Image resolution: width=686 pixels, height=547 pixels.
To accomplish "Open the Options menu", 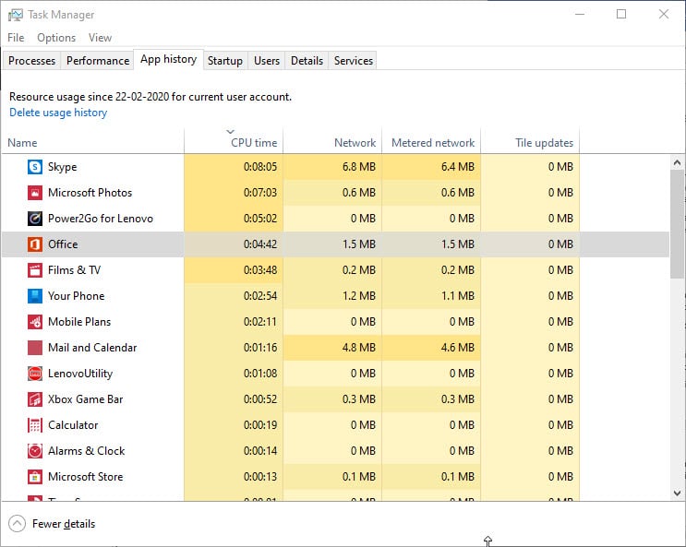I will 56,38.
